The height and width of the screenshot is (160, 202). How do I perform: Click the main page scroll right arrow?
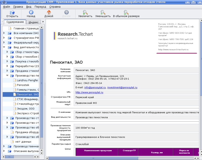click(x=198, y=158)
